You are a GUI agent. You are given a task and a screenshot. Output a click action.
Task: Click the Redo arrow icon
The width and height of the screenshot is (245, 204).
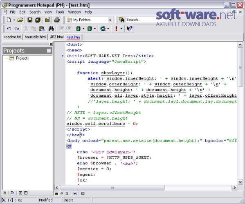tap(16, 29)
